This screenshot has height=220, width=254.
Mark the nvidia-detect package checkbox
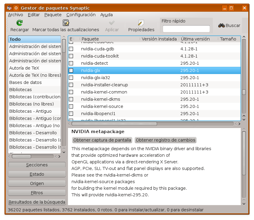(x=71, y=63)
